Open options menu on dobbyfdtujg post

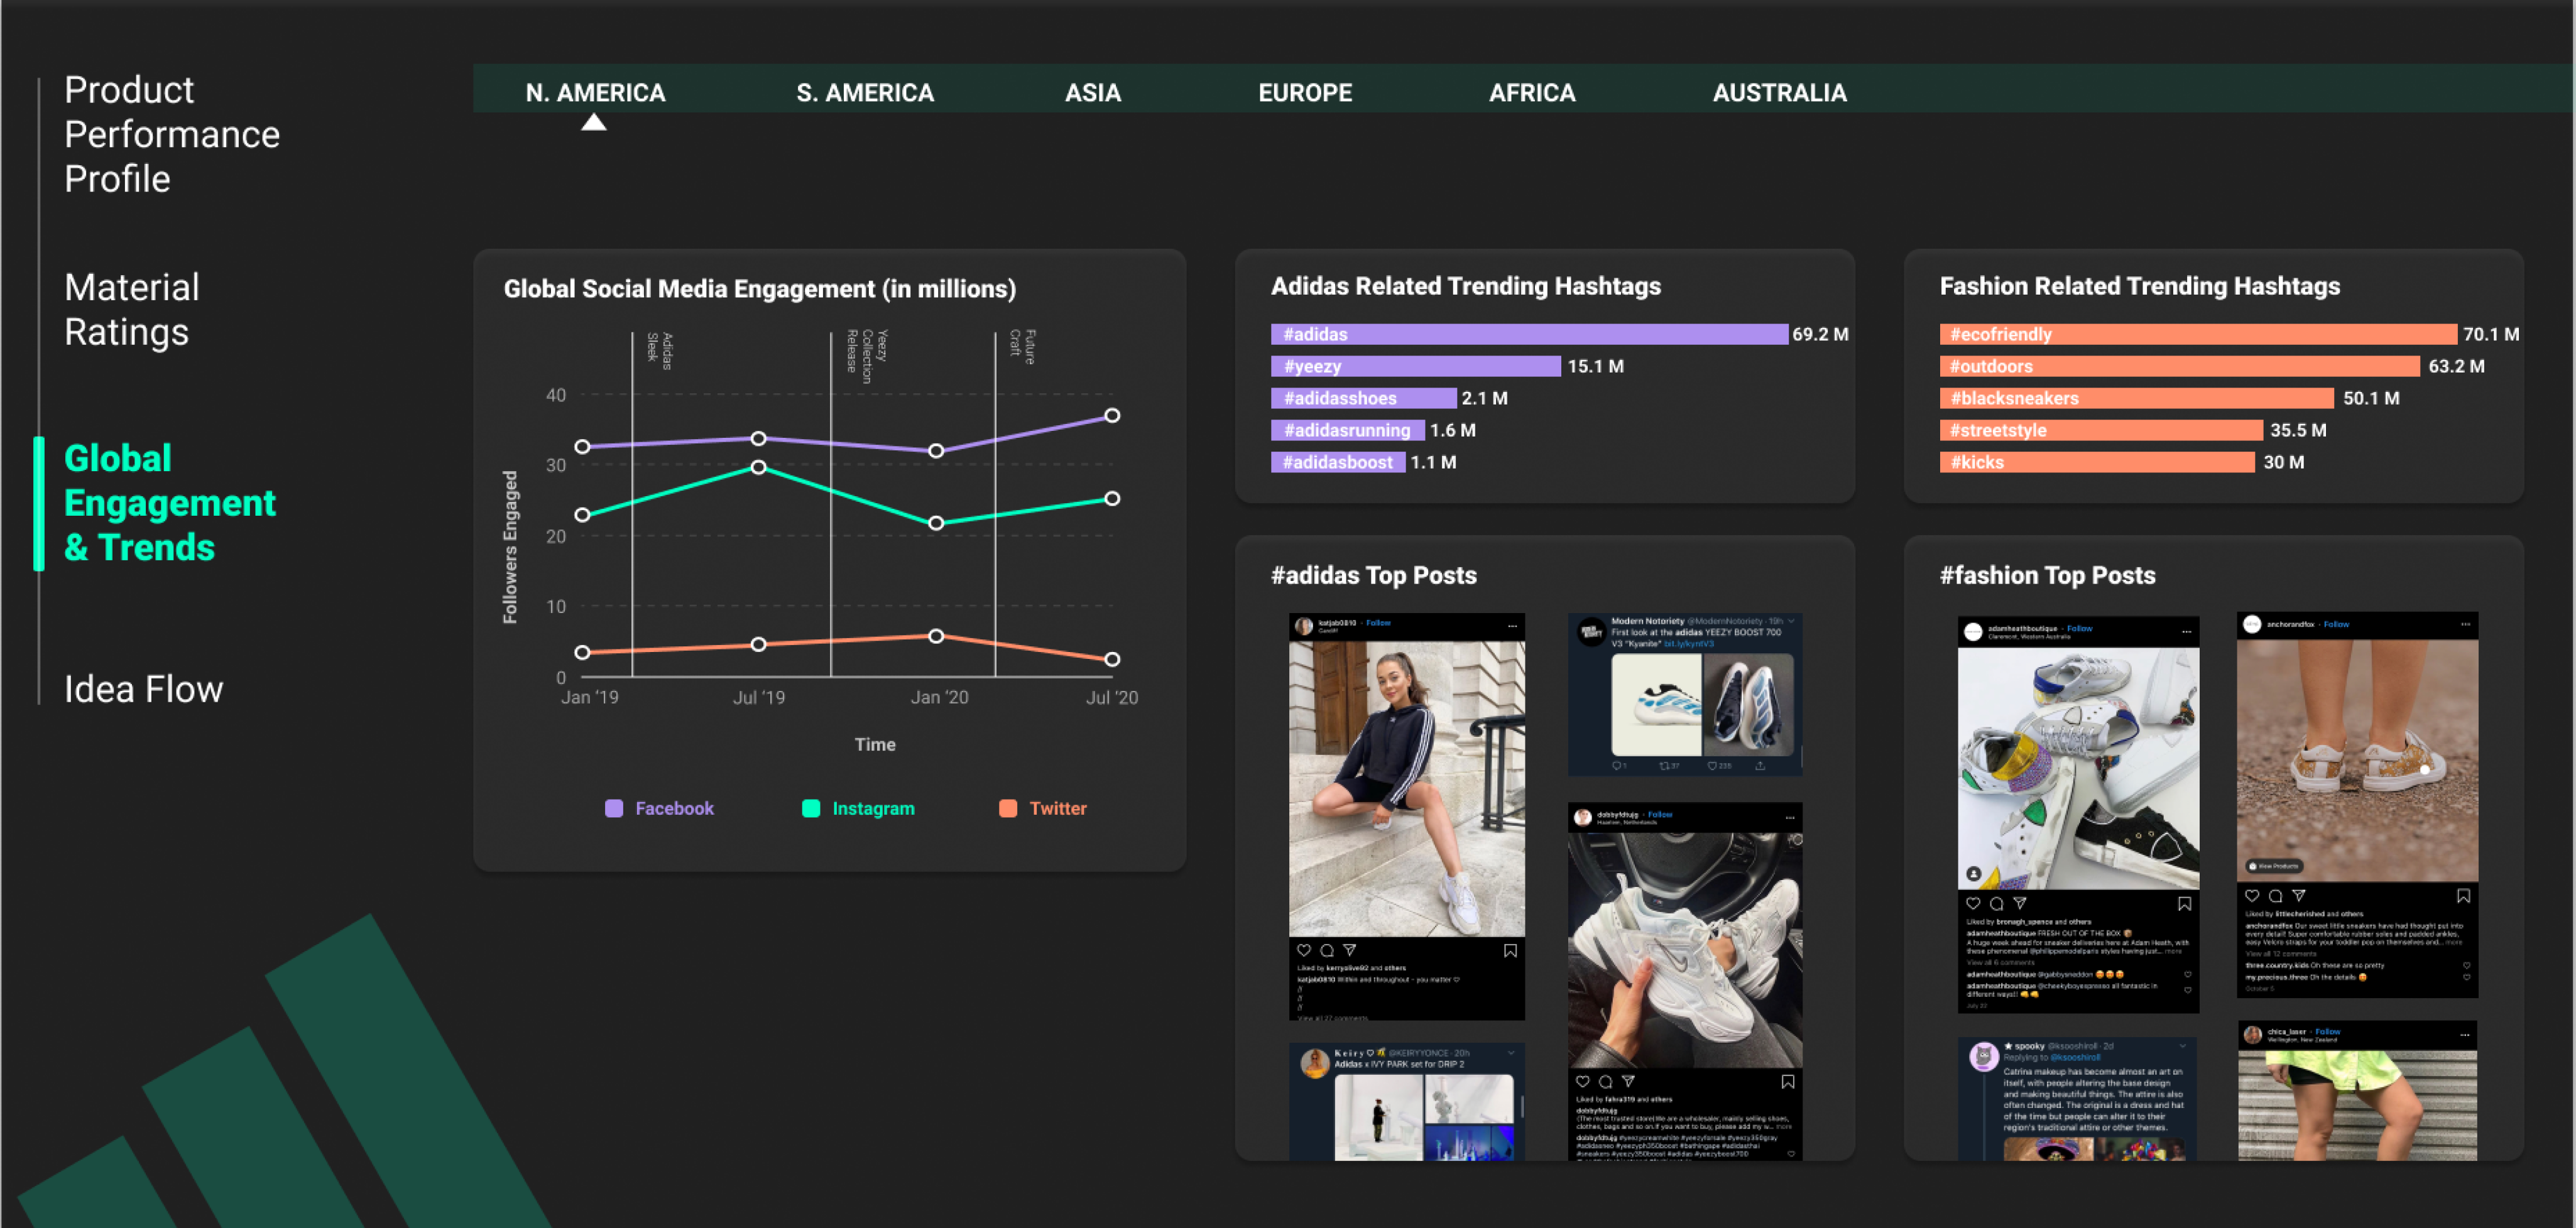(x=1790, y=817)
